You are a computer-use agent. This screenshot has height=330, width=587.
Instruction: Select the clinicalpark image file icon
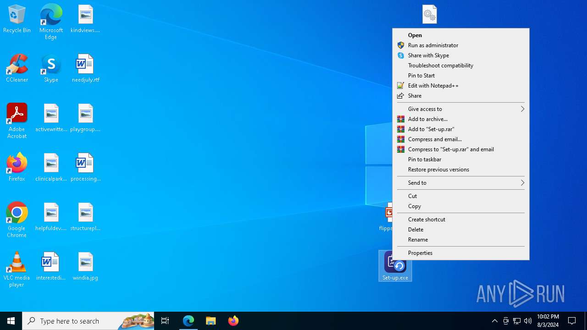51,167
